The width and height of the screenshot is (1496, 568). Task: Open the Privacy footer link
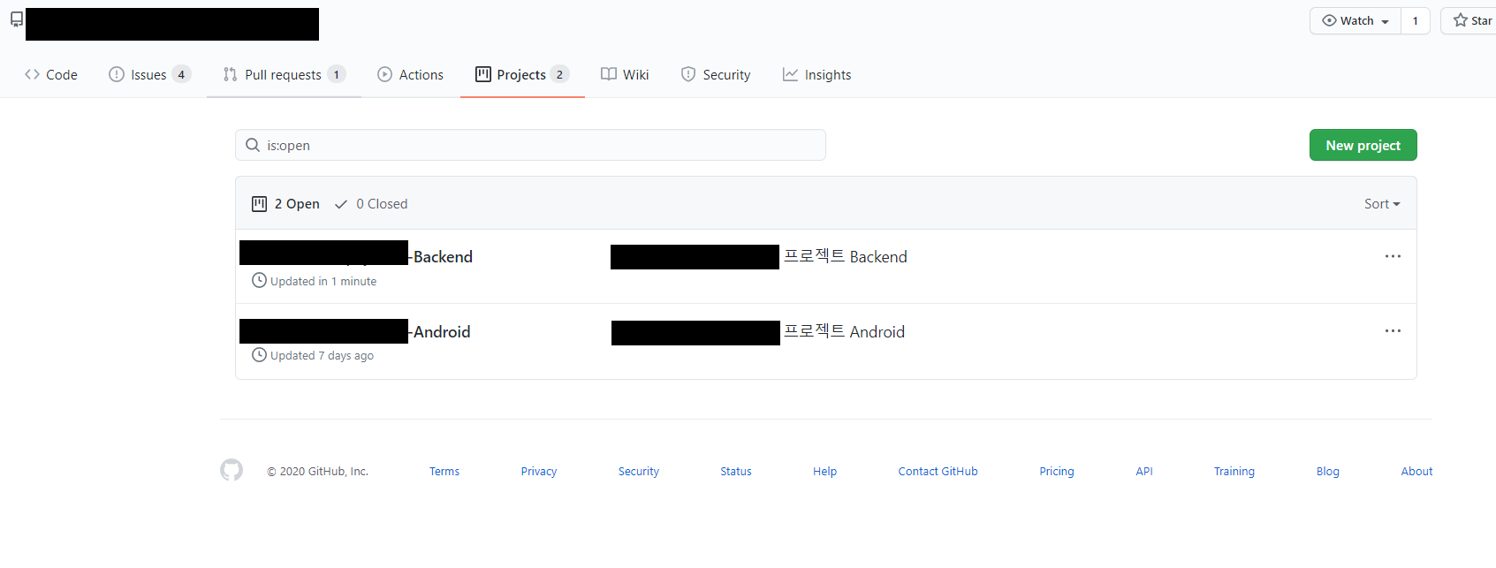[x=539, y=472]
